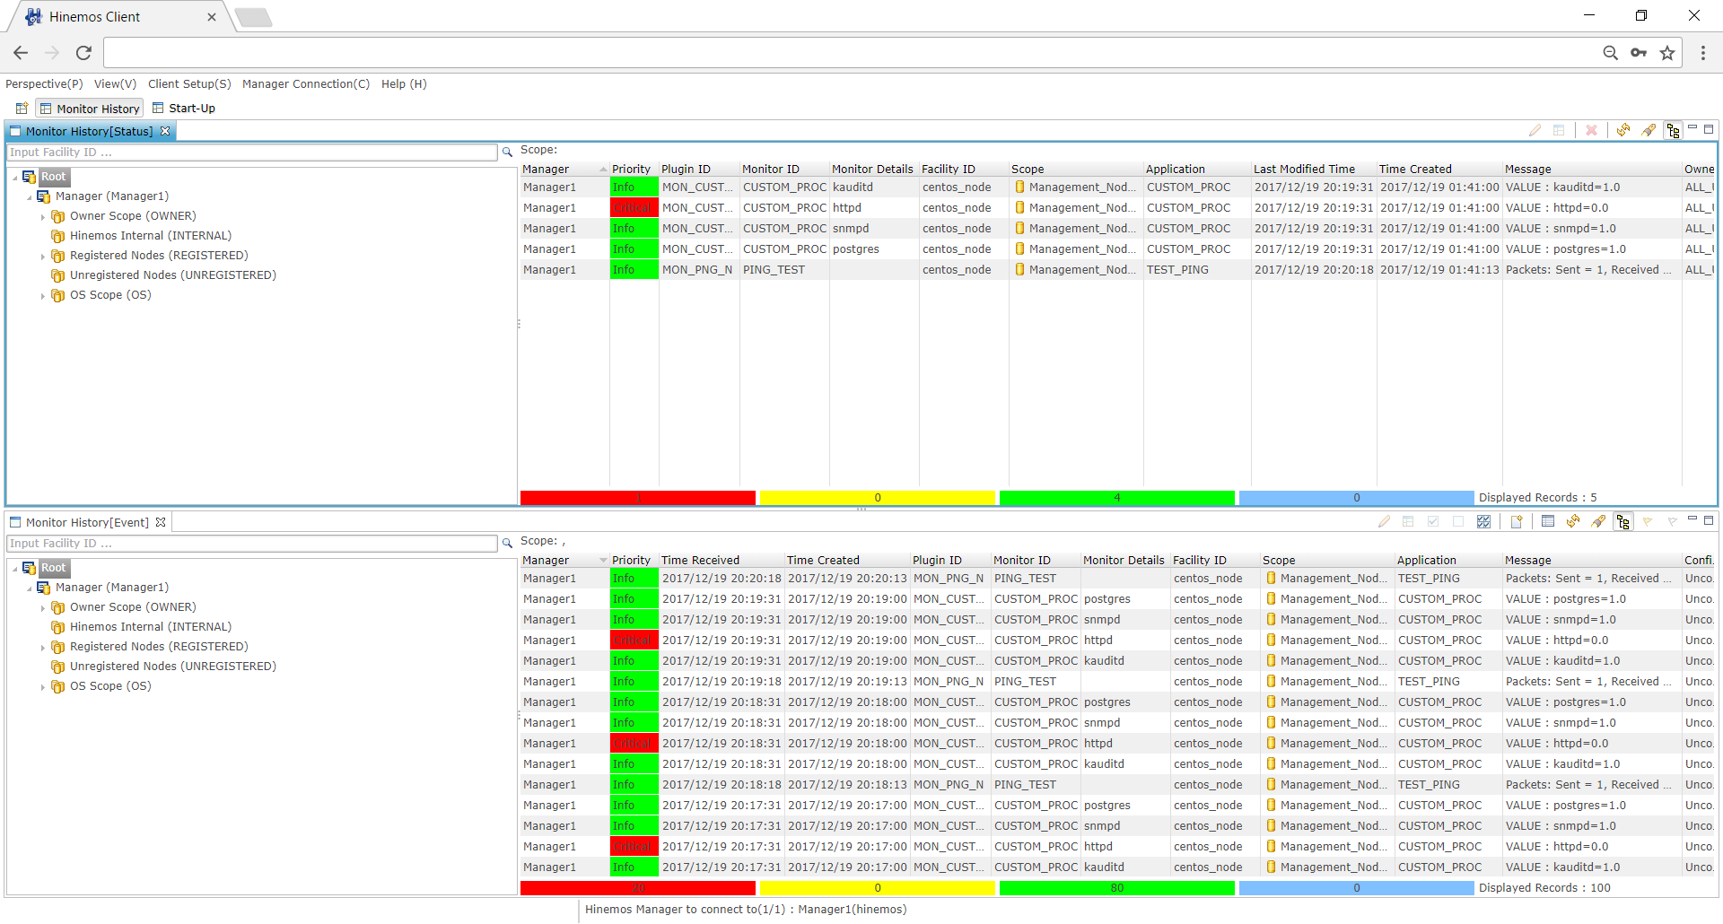Click the Input Facility ID field in the Status view

pos(251,153)
